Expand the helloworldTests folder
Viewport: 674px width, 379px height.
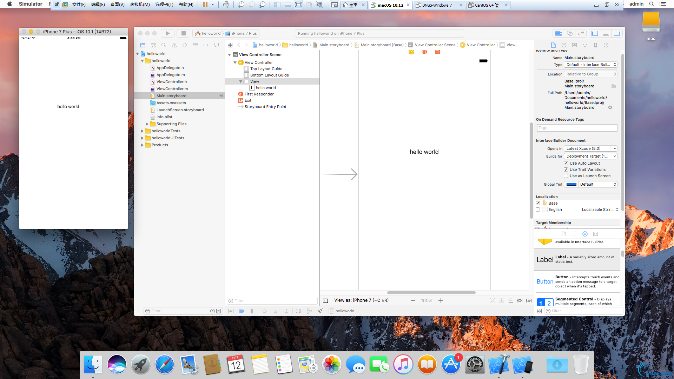pyautogui.click(x=142, y=131)
